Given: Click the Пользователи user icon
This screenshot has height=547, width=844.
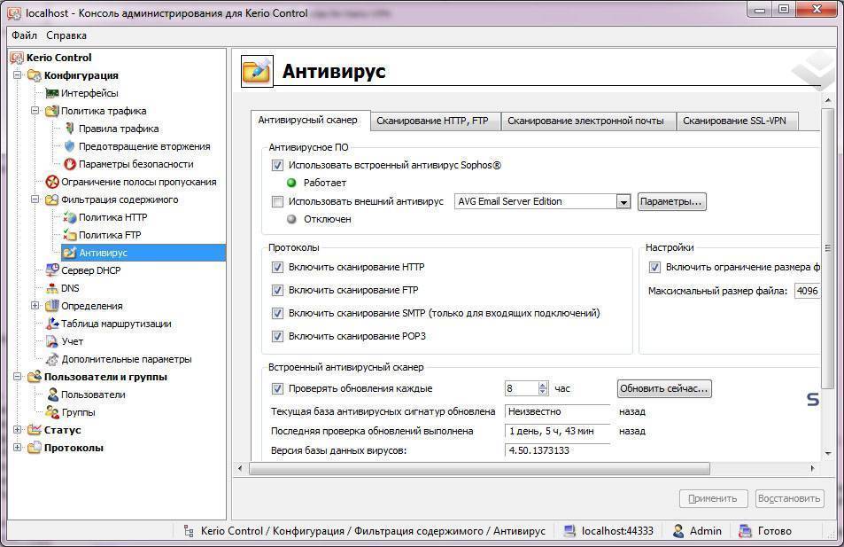Looking at the screenshot, I should (52, 395).
